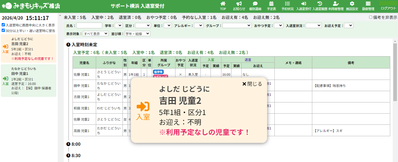Close the popup with 閉じる
This screenshot has width=398, height=162.
[252, 84]
